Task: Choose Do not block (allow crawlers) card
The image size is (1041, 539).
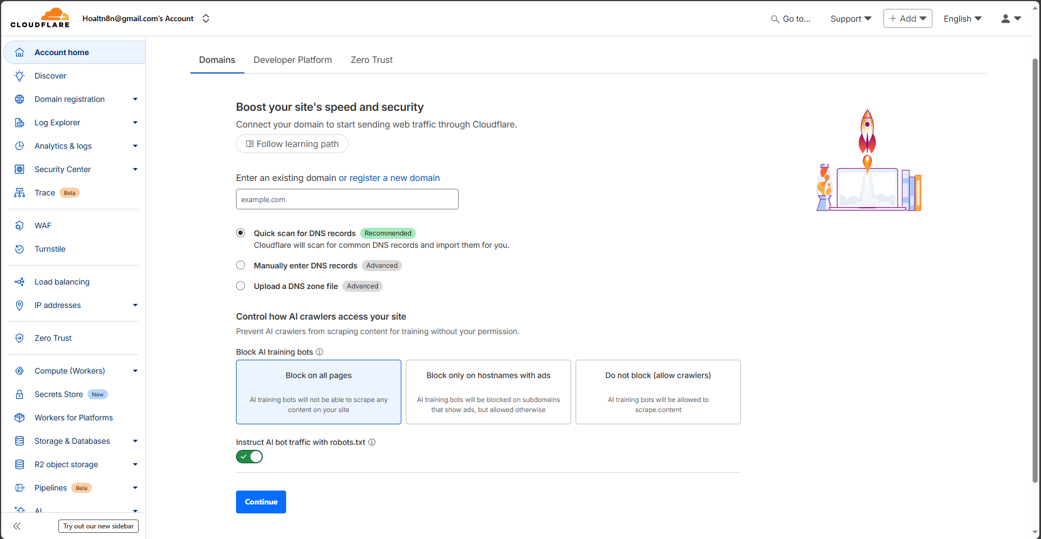Action: pos(658,392)
